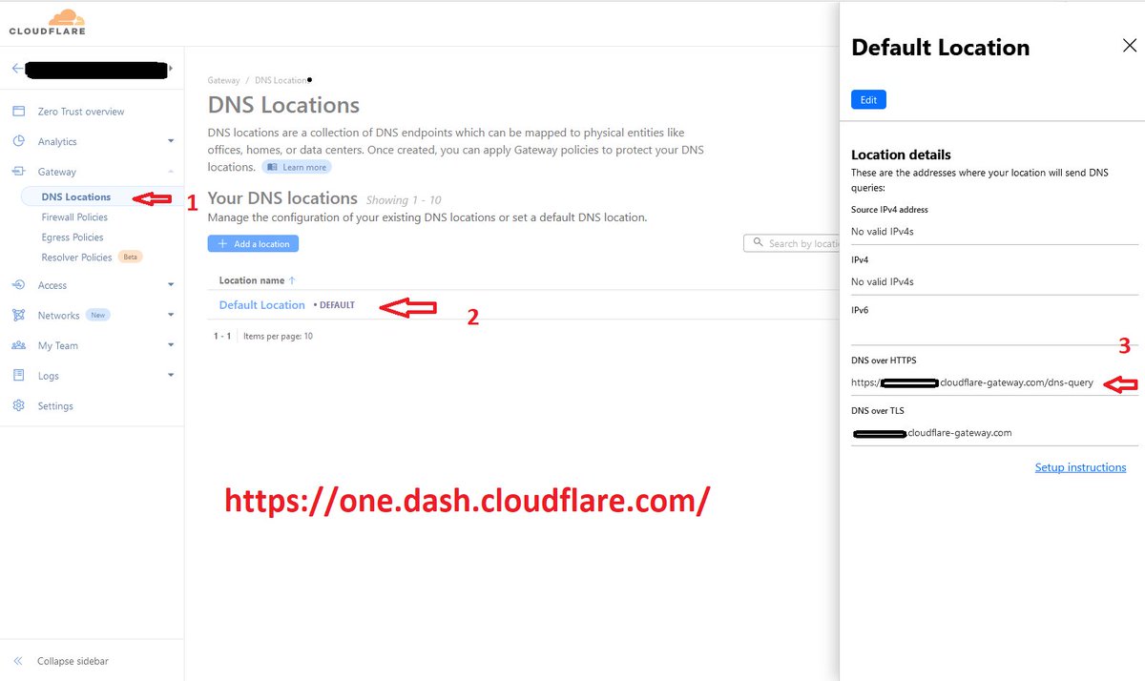
Task: Expand the Networks menu arrow
Action: pyautogui.click(x=171, y=315)
